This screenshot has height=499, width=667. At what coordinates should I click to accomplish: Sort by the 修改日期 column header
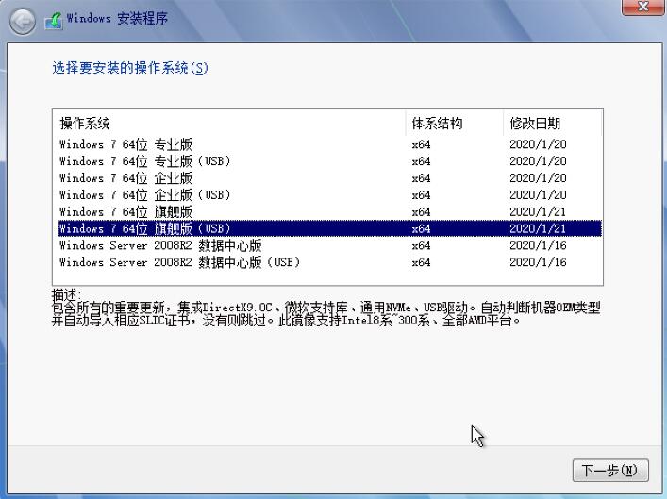coord(535,124)
